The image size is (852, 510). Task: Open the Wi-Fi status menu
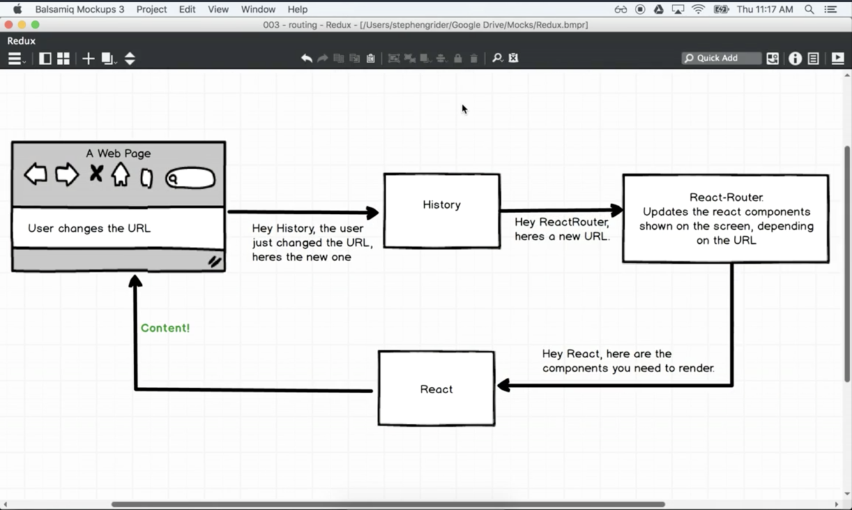pos(699,9)
